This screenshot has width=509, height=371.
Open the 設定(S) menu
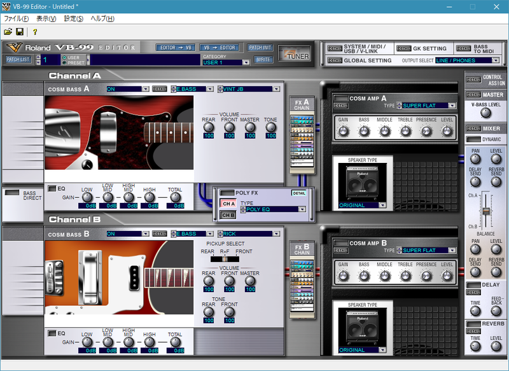[74, 18]
